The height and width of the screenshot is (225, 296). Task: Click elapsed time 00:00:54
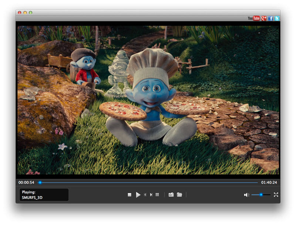[26, 183]
